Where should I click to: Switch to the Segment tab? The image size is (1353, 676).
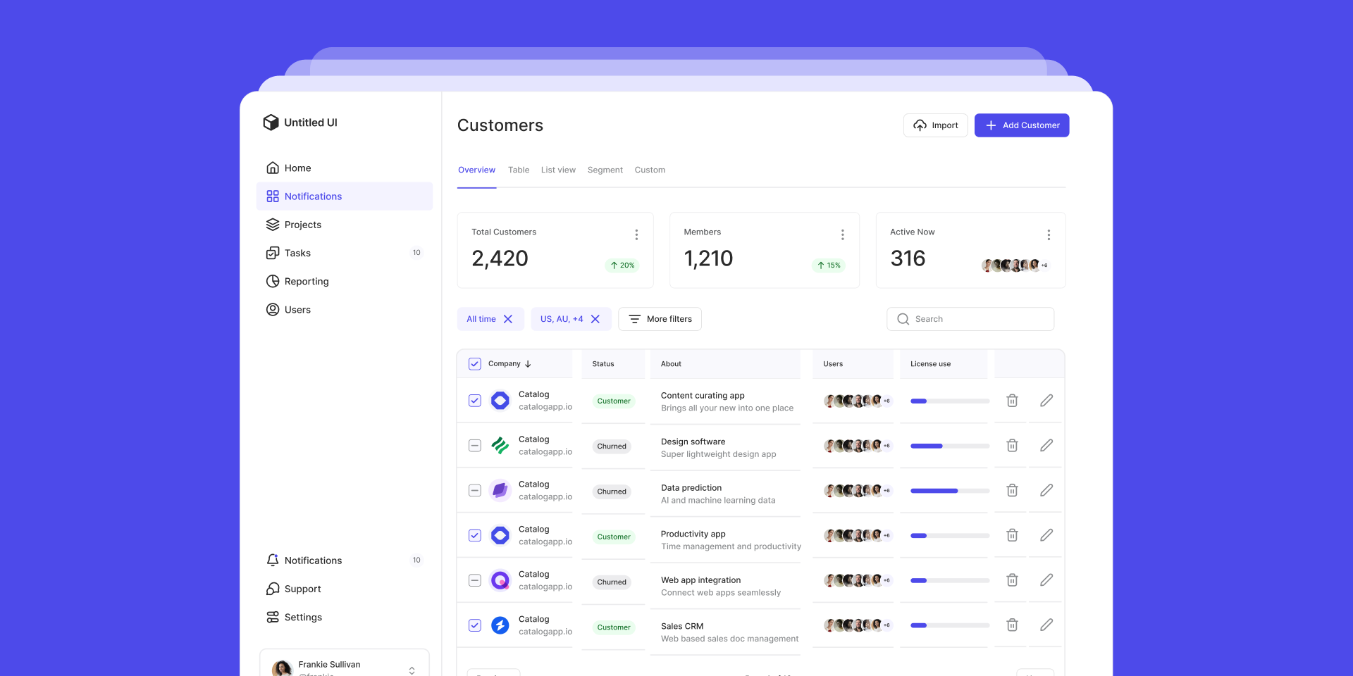(605, 170)
